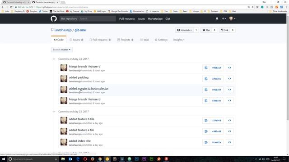Viewport: 289px width, 162px height.
Task: Browse repository at "Merge branch 'feature-b'" commit
Action: point(229,101)
